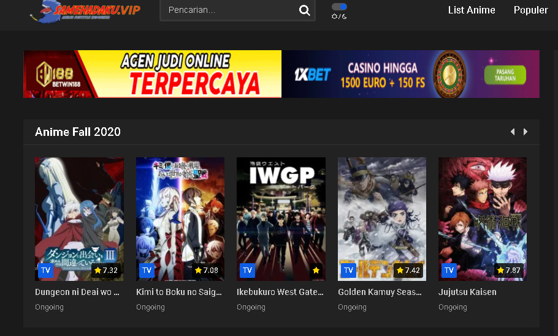This screenshot has width=558, height=336.
Task: Click the Dungeon ni Deai wo title link
Action: pos(77,292)
